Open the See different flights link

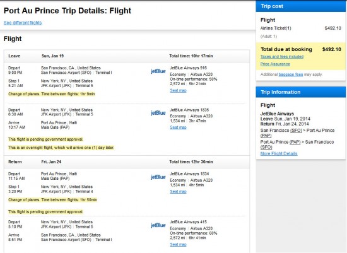pos(23,23)
